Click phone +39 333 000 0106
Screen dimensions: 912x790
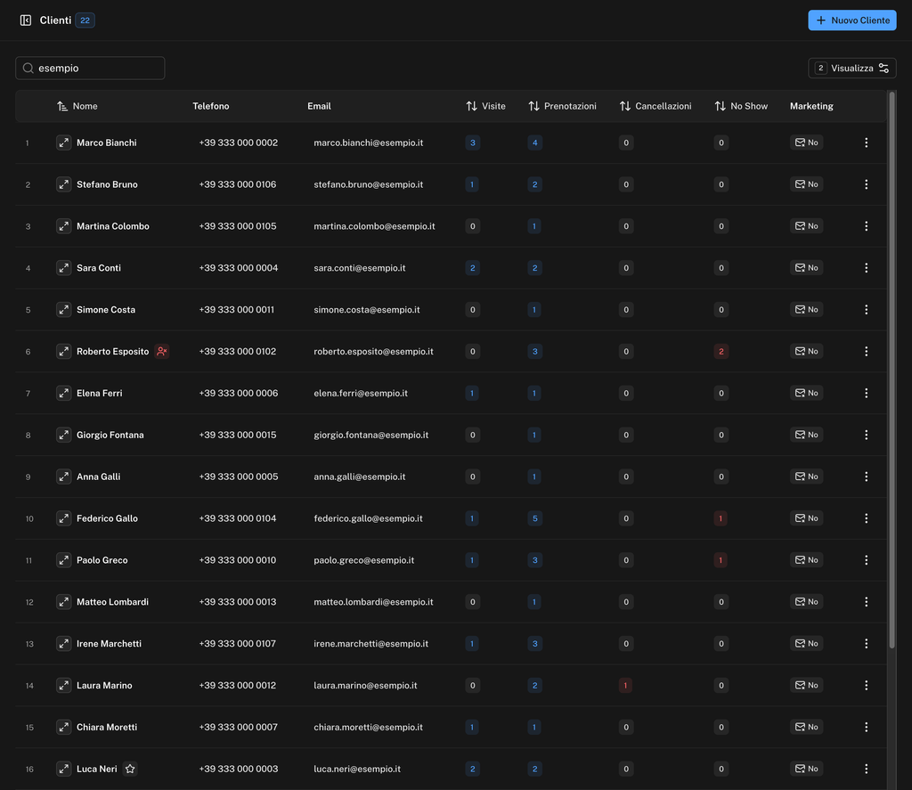237,184
